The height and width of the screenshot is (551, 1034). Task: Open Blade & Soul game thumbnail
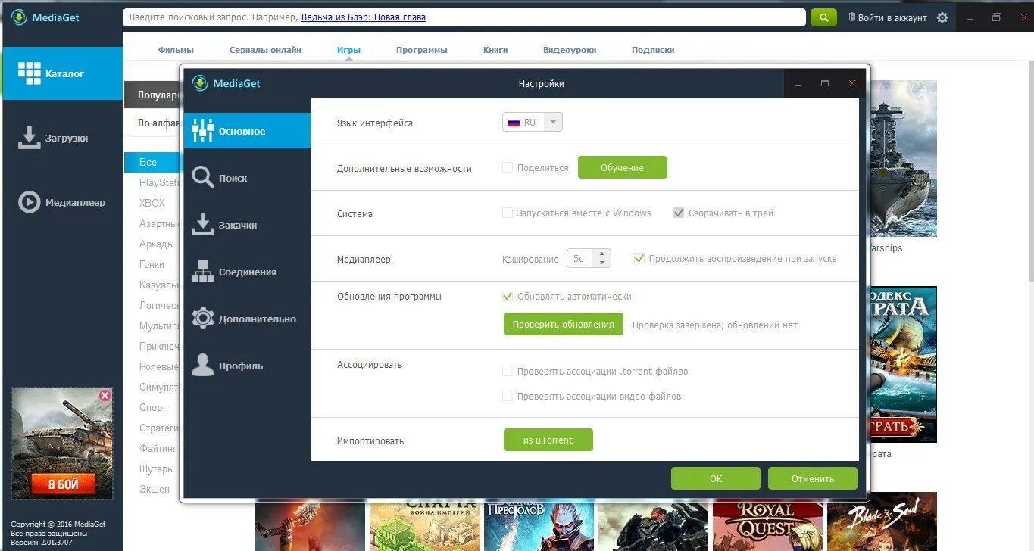882,521
